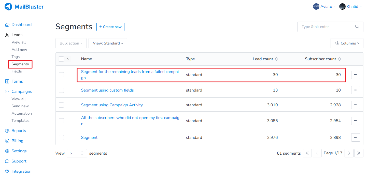Adjust the segments-per-page stepper

pos(82,153)
